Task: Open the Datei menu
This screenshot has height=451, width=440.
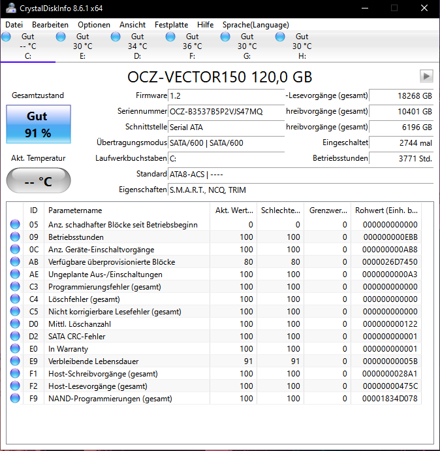Action: pyautogui.click(x=14, y=25)
